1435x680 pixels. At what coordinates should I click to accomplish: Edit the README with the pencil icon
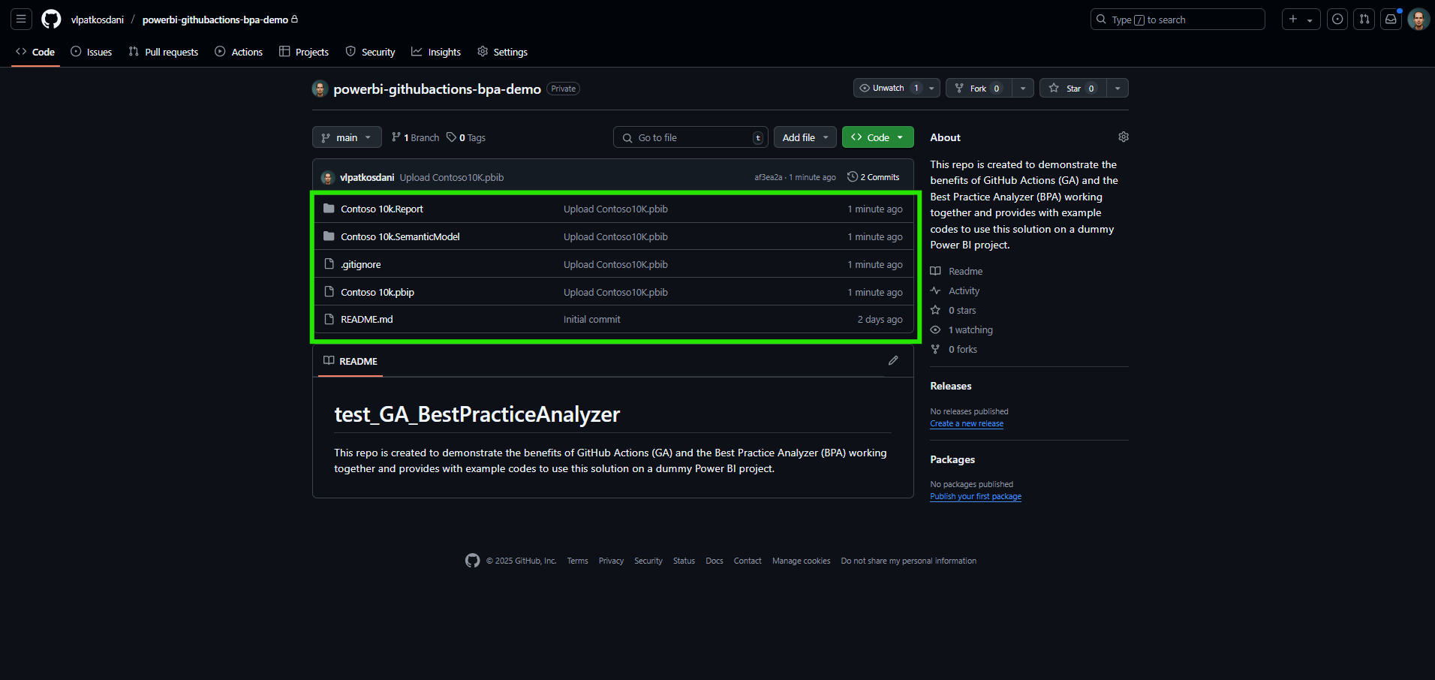click(893, 361)
